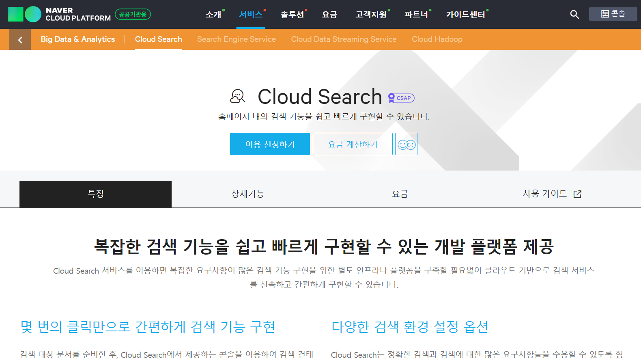Click the CSAP certification badge
Screen dimensions: 641x363
click(x=401, y=98)
